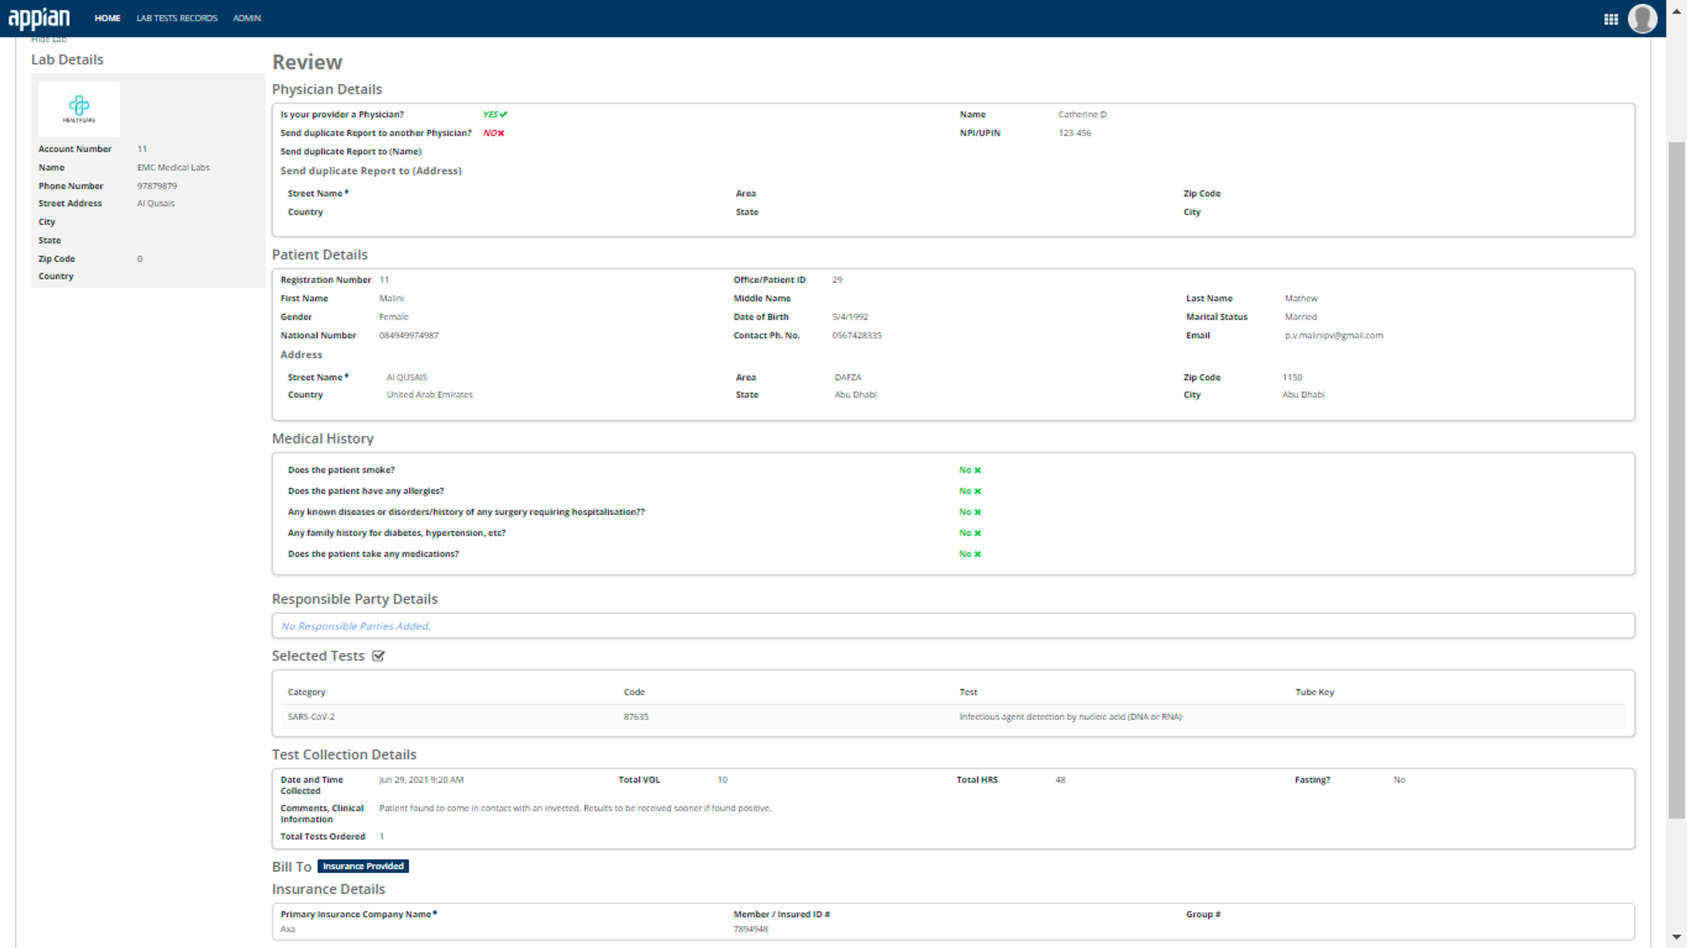Click member insured ID 7894948
Image resolution: width=1687 pixels, height=948 pixels.
pyautogui.click(x=750, y=929)
